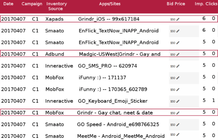Click iFunny :) -- 170365_602789 app name
The image size is (218, 140).
[x=113, y=89]
